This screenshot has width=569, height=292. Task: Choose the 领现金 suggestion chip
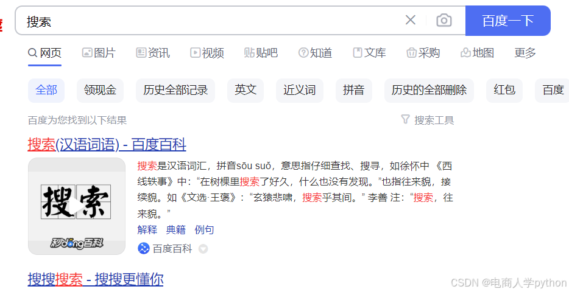tap(100, 90)
